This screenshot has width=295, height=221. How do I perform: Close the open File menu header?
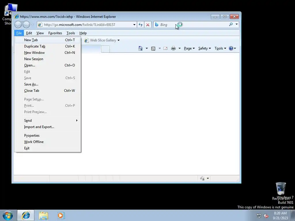(19, 33)
